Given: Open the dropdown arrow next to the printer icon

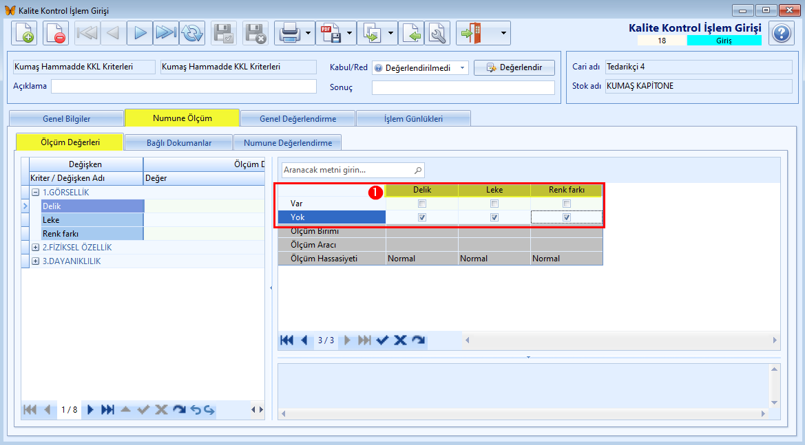Looking at the screenshot, I should pos(308,33).
